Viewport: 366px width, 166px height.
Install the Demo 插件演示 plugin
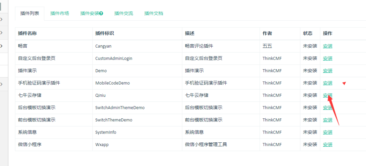tap(327, 71)
